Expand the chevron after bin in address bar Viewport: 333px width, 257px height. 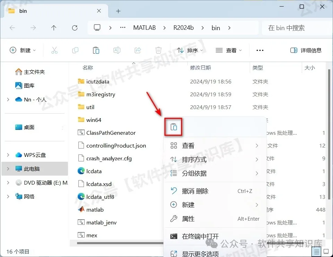pos(229,28)
